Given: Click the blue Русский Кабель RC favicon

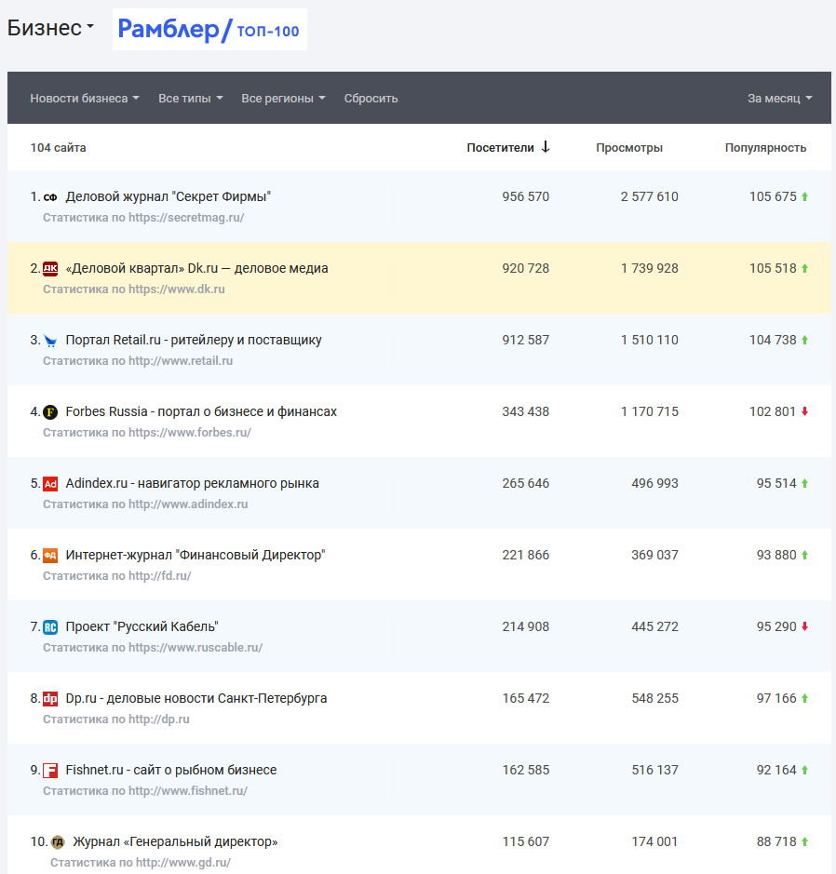Looking at the screenshot, I should (x=50, y=627).
